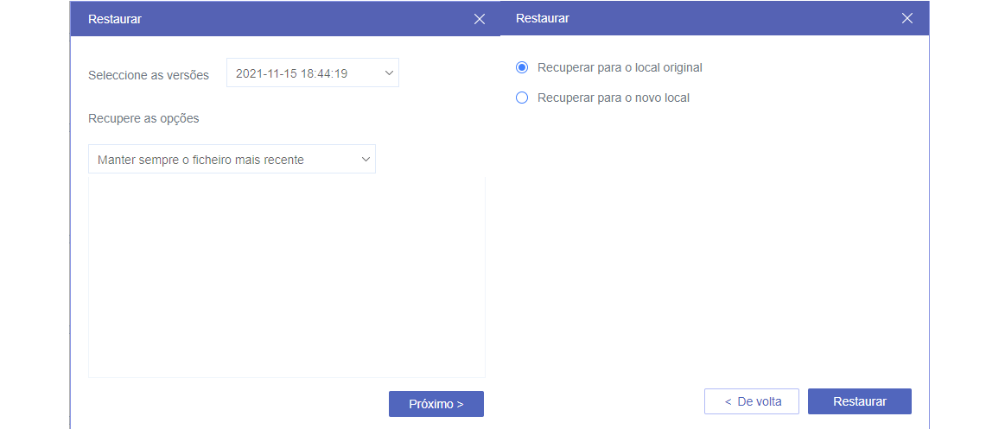This screenshot has width=986, height=429.
Task: Choose 'Recuperar para o novo local' radio button
Action: tap(522, 98)
